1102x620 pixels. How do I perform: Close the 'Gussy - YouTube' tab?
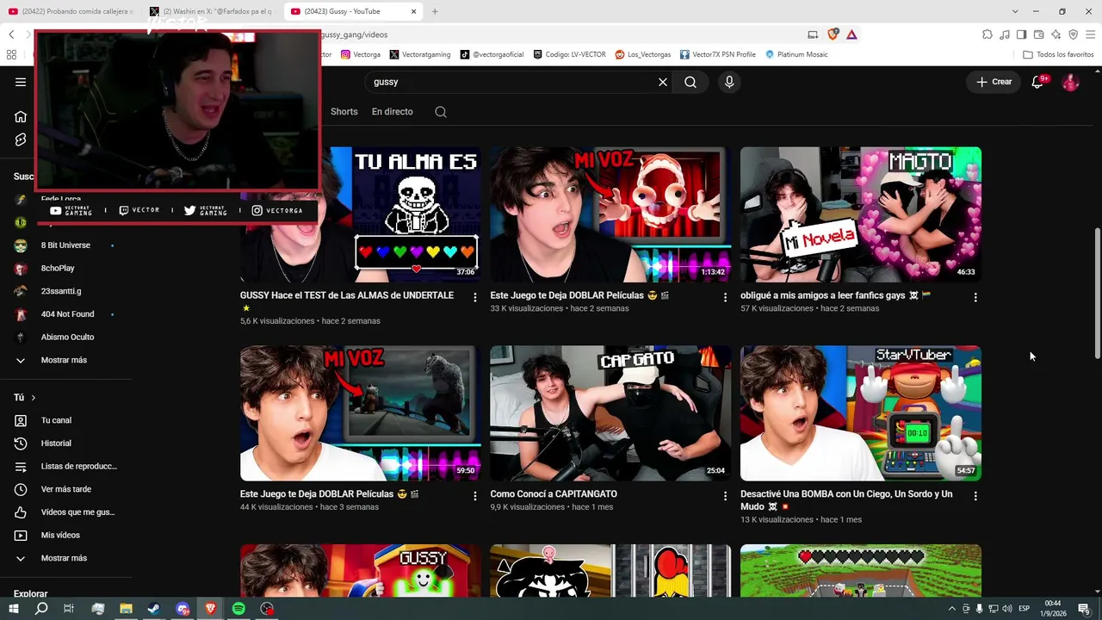413,11
